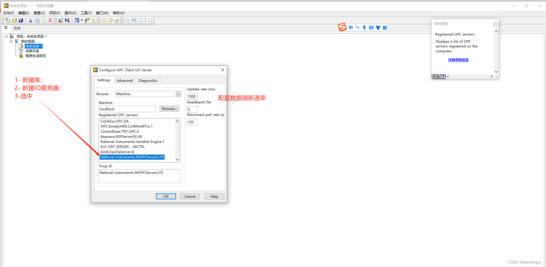546x267 pixels.
Task: Open the error list warning icon
Action: (94, 20)
